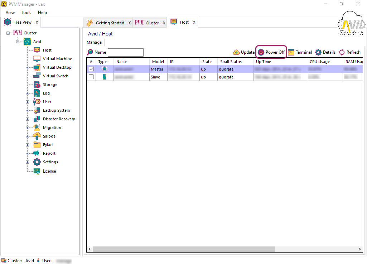Sort table by Up Time column
This screenshot has width=367, height=264.
tap(280, 62)
